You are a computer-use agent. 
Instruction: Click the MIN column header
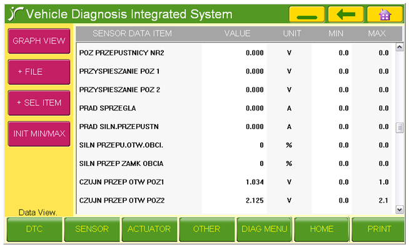(336, 33)
